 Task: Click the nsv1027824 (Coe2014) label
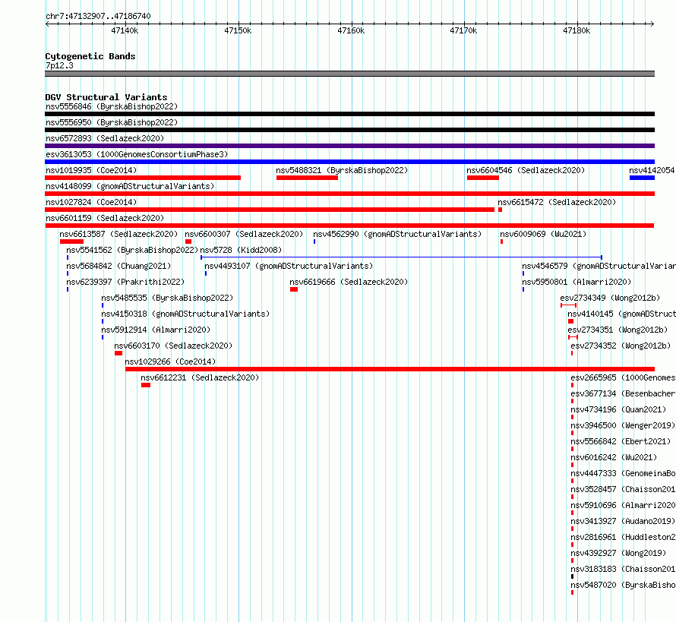click(x=91, y=202)
